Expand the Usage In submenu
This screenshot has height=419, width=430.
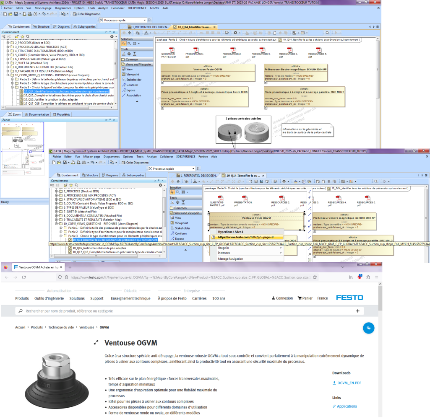pos(249,248)
